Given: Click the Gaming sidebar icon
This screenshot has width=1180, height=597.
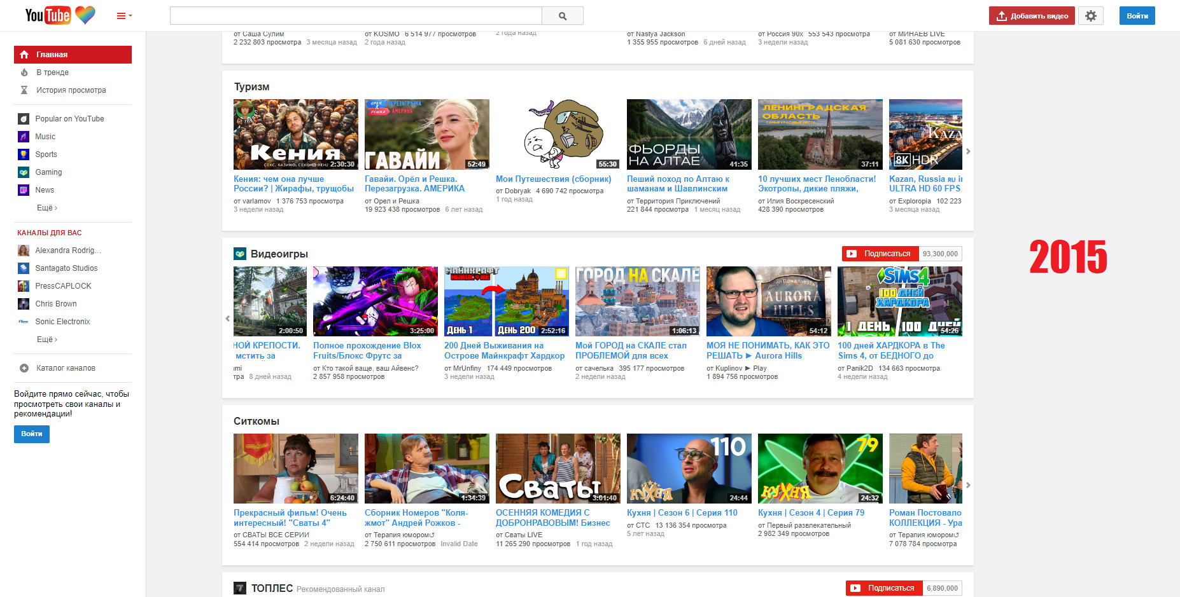Looking at the screenshot, I should (x=24, y=172).
